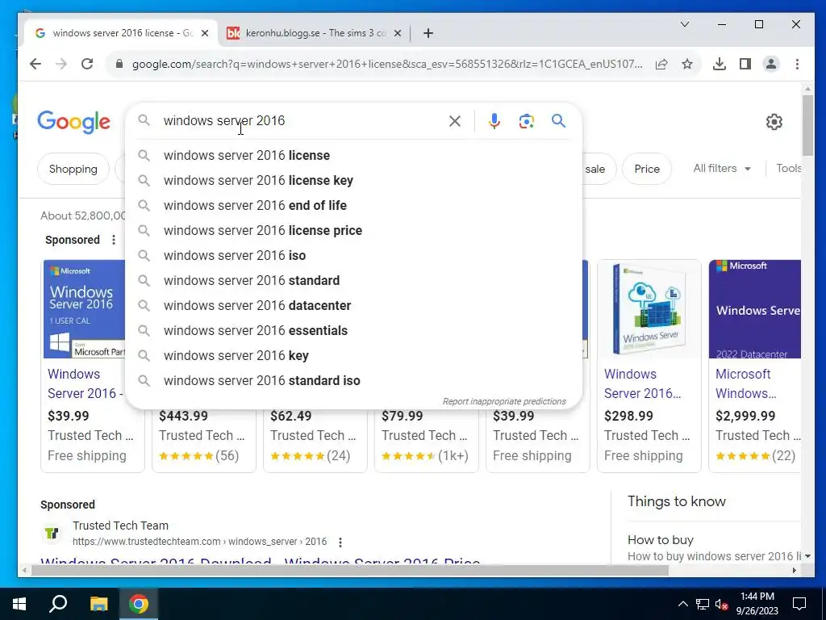Click the vertical page scrollbar thumb
Image resolution: width=826 pixels, height=620 pixels.
807,125
